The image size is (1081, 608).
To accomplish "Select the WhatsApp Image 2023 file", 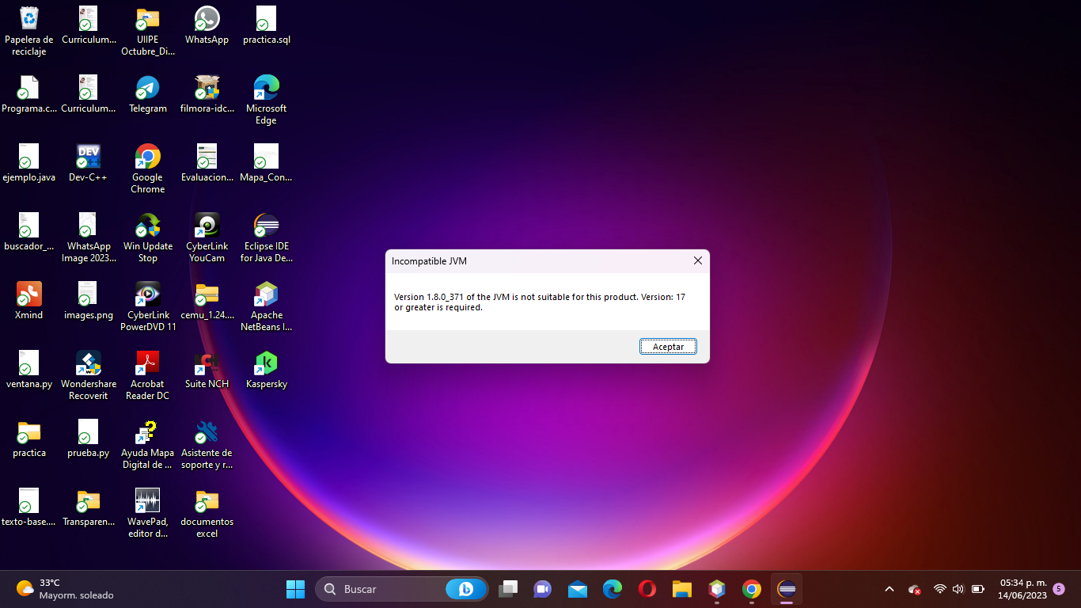I will coord(88,237).
